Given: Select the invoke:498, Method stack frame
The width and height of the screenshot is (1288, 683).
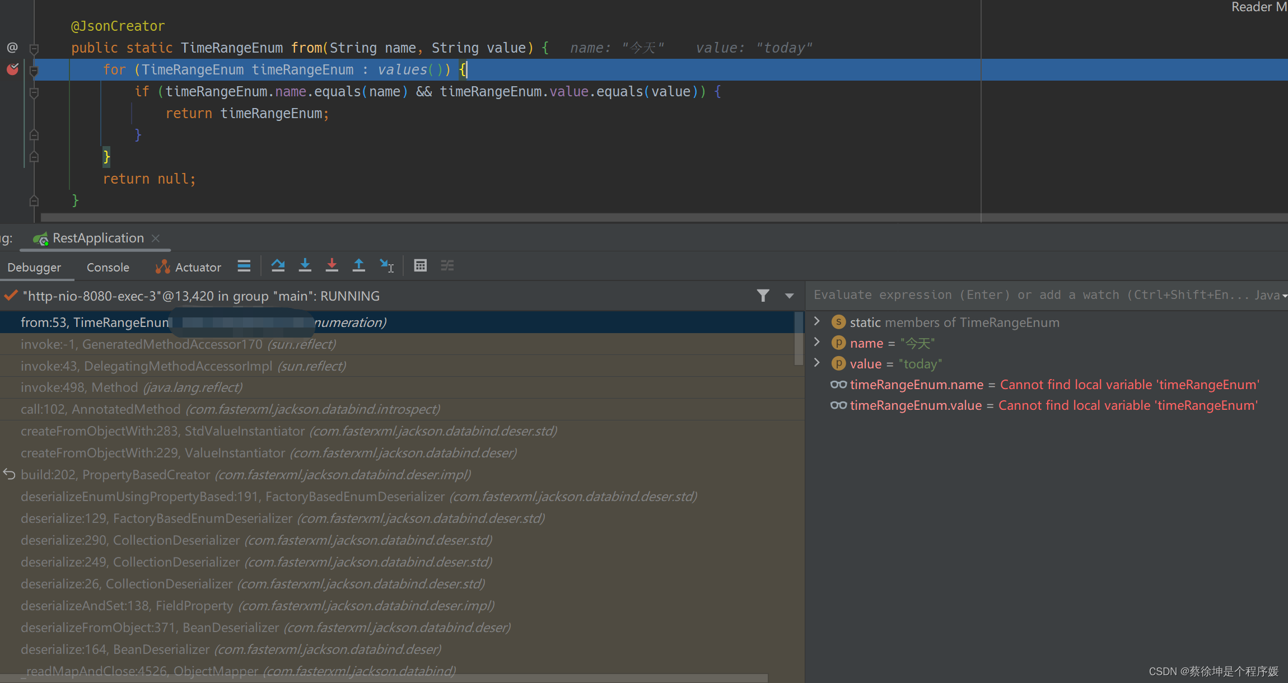Looking at the screenshot, I should pos(131,387).
